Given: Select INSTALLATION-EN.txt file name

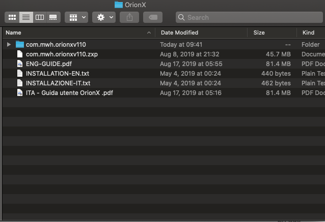Looking at the screenshot, I should pyautogui.click(x=58, y=74).
